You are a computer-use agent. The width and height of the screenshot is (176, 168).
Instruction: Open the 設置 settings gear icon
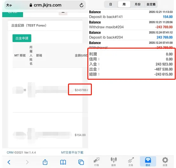[x=165, y=162]
